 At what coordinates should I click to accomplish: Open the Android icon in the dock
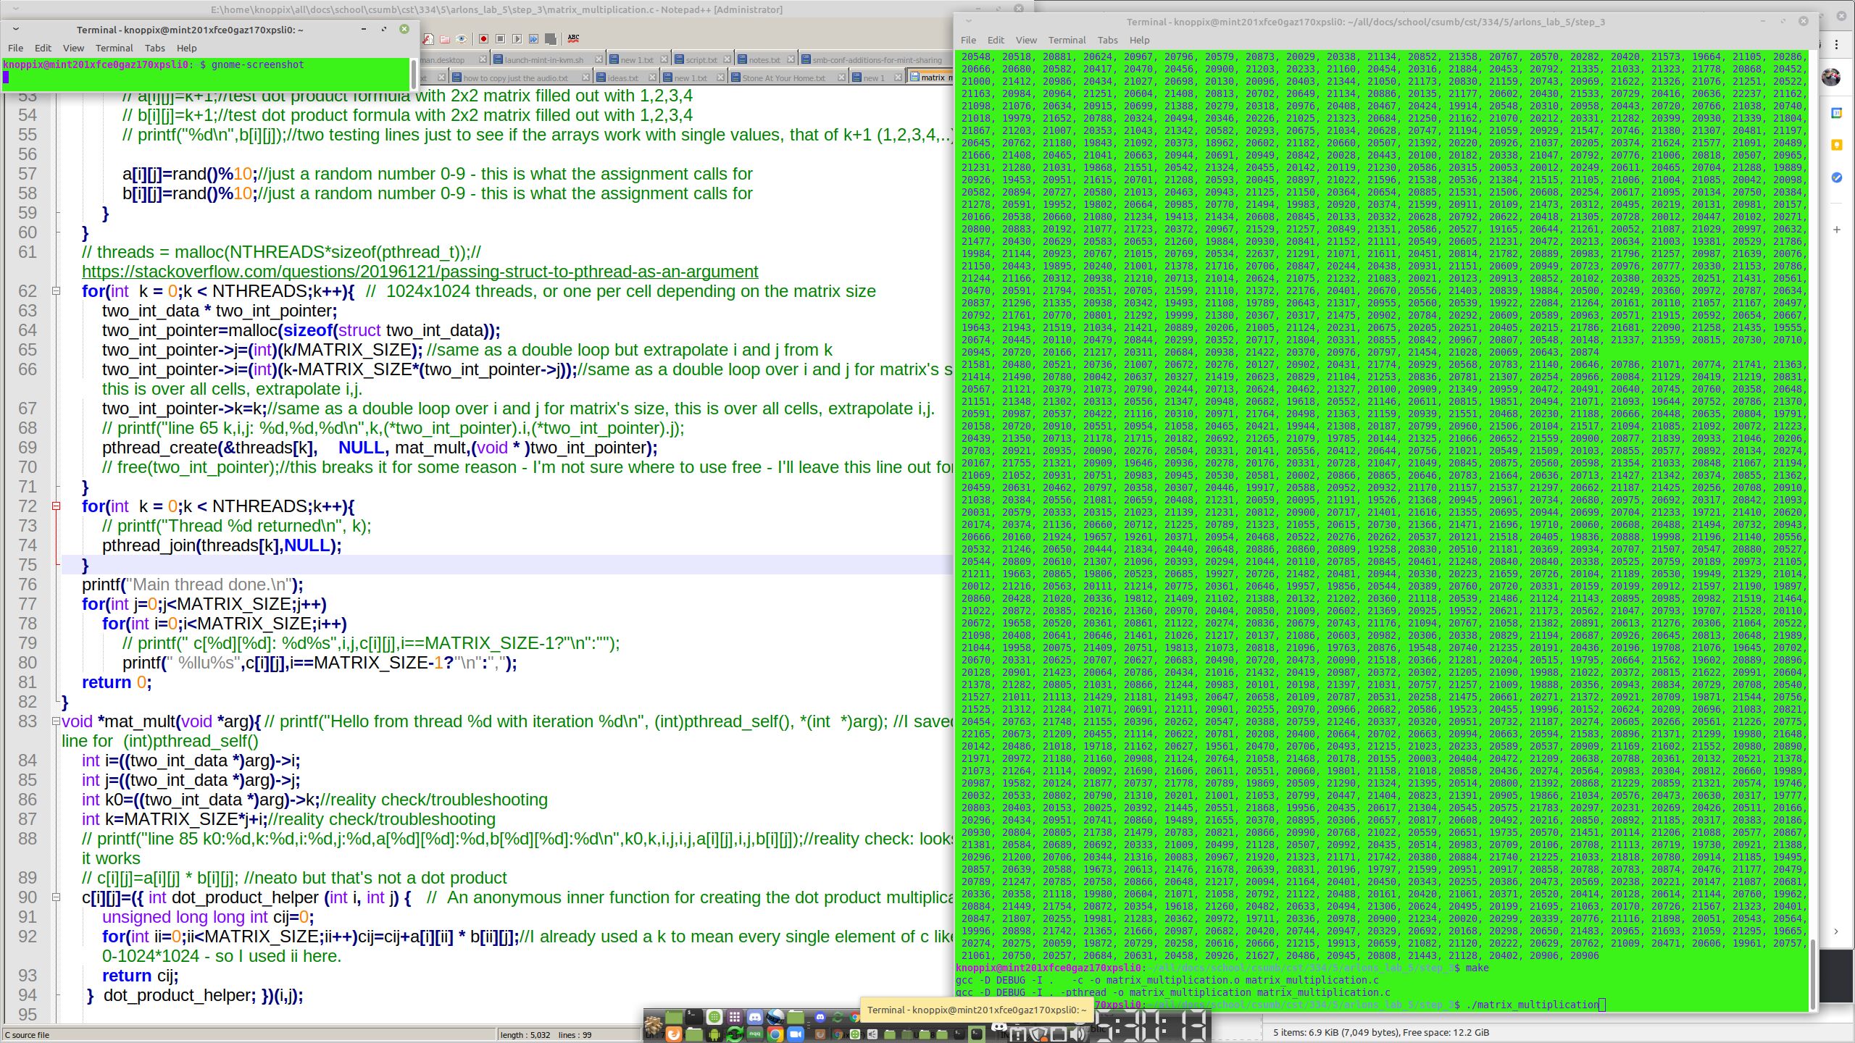point(714,1034)
